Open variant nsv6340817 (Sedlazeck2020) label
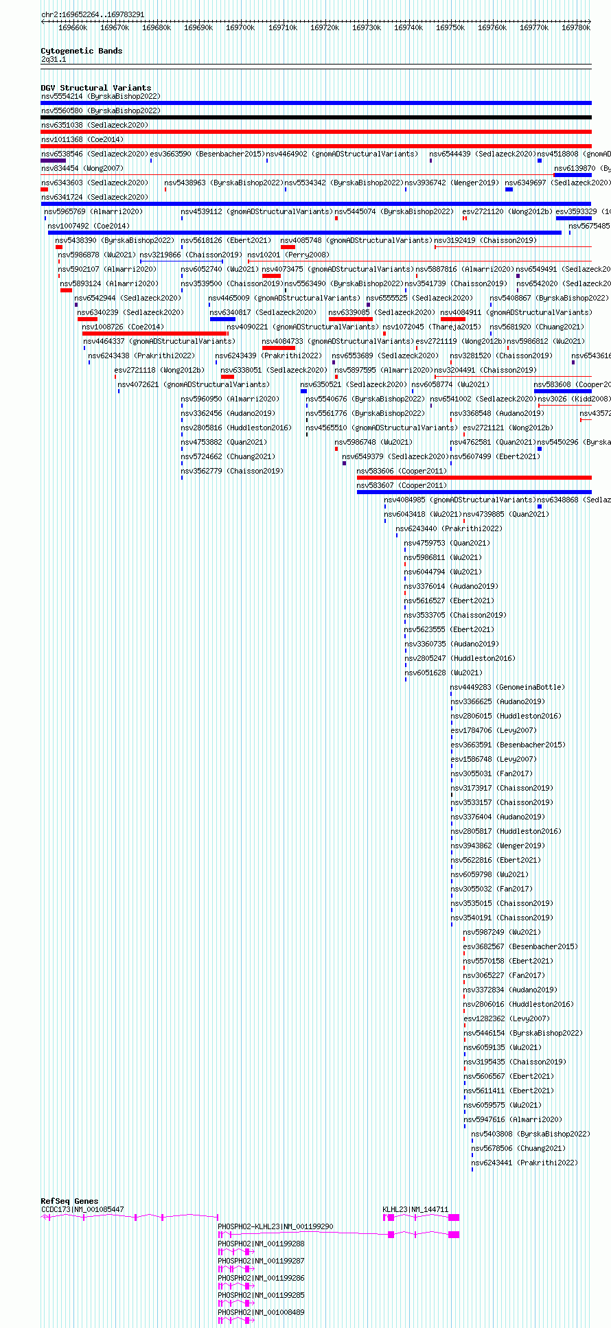Viewport: 611px width, 1328px height. tap(263, 312)
